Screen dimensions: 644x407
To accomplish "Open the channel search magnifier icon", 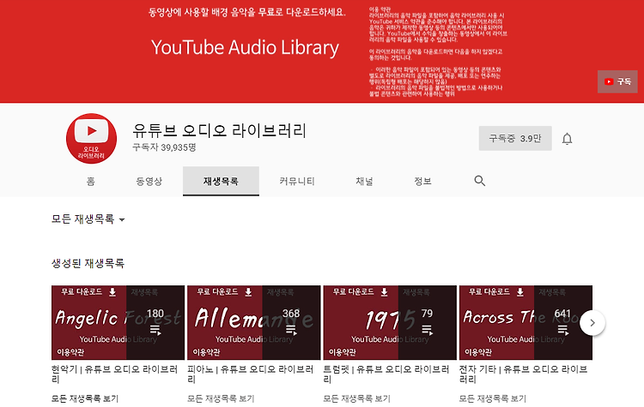I will tap(479, 181).
